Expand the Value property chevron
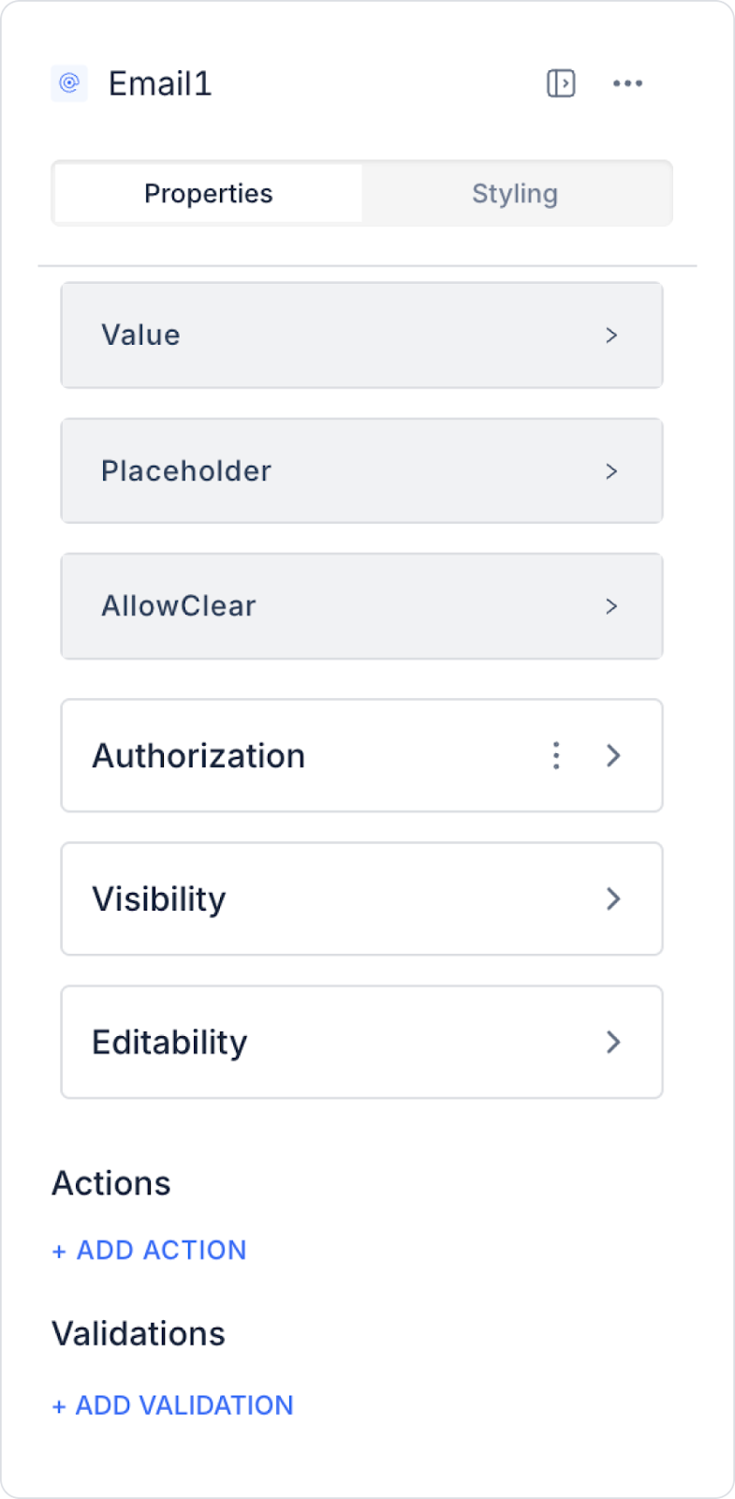 611,335
